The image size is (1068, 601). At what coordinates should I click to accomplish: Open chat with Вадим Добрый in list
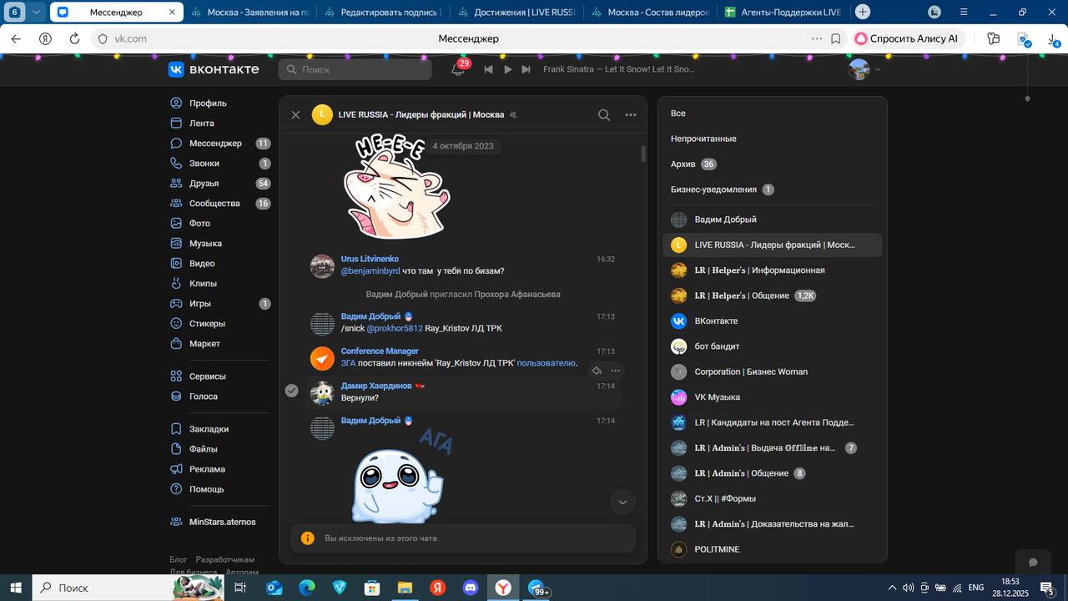click(x=772, y=220)
